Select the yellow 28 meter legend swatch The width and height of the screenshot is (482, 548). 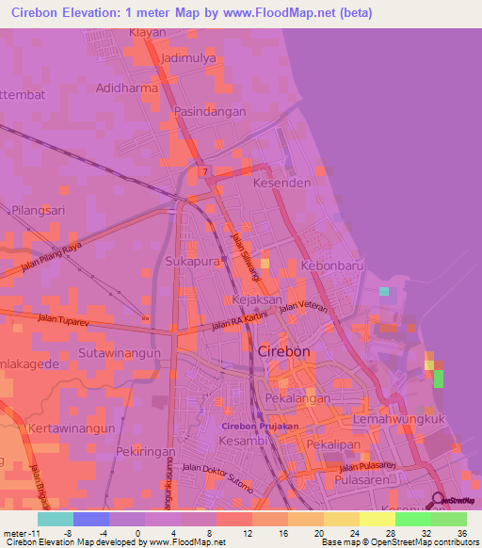378,520
